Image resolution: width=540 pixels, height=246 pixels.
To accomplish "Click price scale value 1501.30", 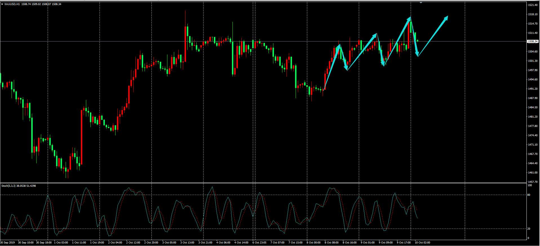I will coord(533,61).
